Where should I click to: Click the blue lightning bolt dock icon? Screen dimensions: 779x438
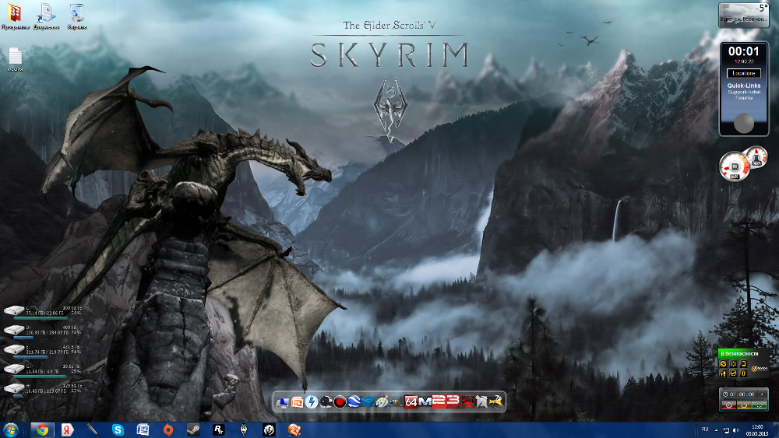click(312, 401)
